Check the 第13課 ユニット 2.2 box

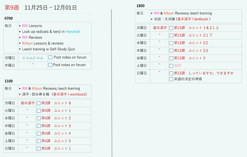(x=171, y=43)
